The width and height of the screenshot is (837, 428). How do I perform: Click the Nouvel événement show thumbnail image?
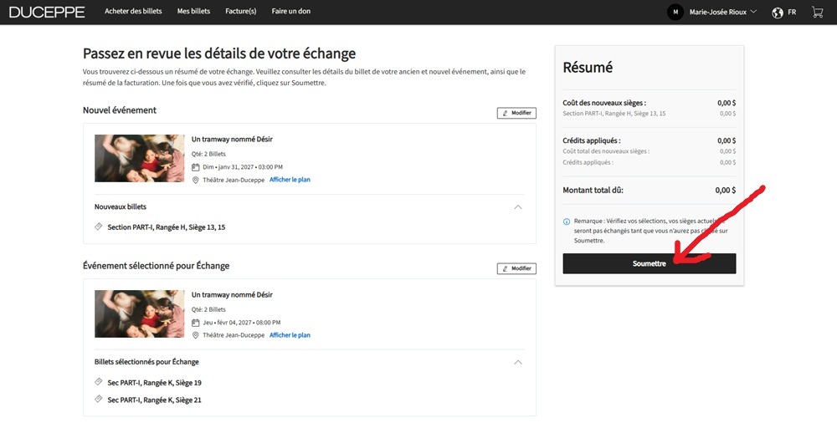[x=139, y=158]
